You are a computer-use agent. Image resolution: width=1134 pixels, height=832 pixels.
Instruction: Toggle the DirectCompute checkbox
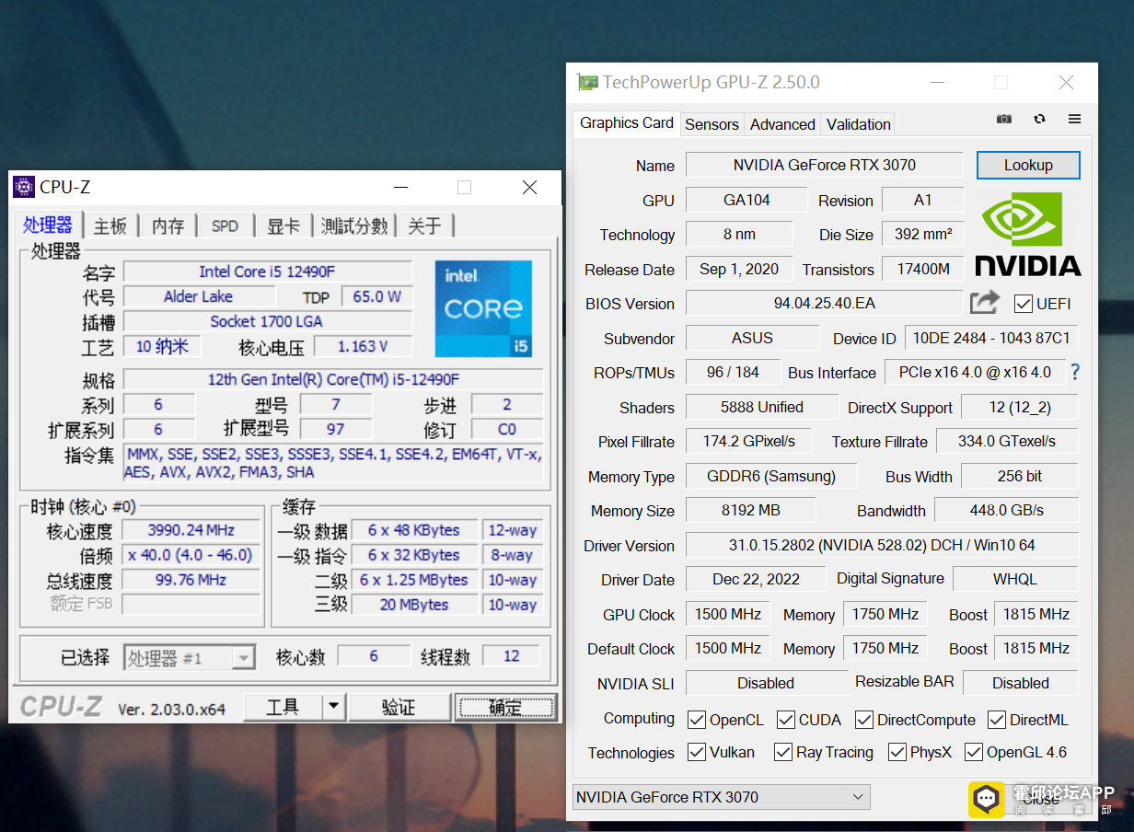(x=864, y=720)
